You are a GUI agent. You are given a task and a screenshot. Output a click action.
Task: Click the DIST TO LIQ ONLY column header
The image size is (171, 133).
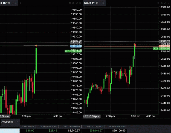click(95, 126)
